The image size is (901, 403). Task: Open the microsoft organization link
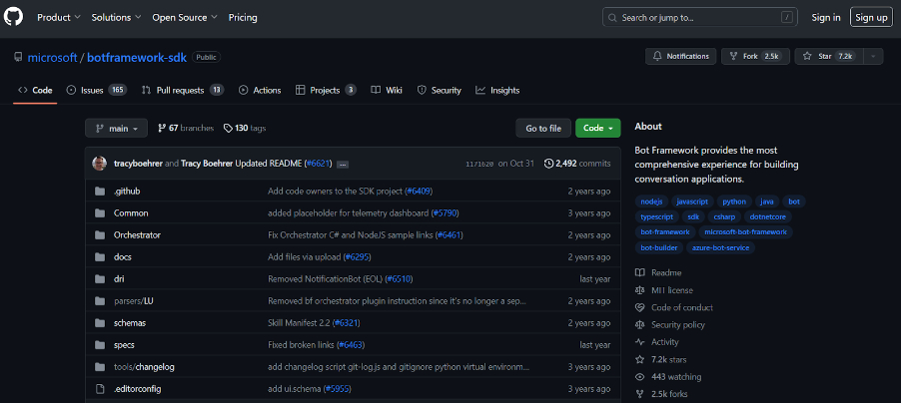(x=52, y=58)
